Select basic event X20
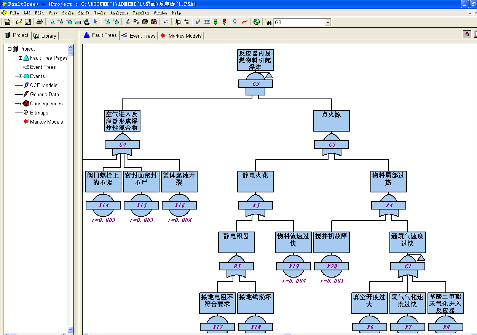This screenshot has width=477, height=335. (x=332, y=266)
